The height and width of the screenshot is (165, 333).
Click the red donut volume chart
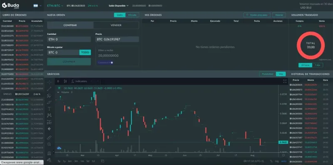click(311, 45)
